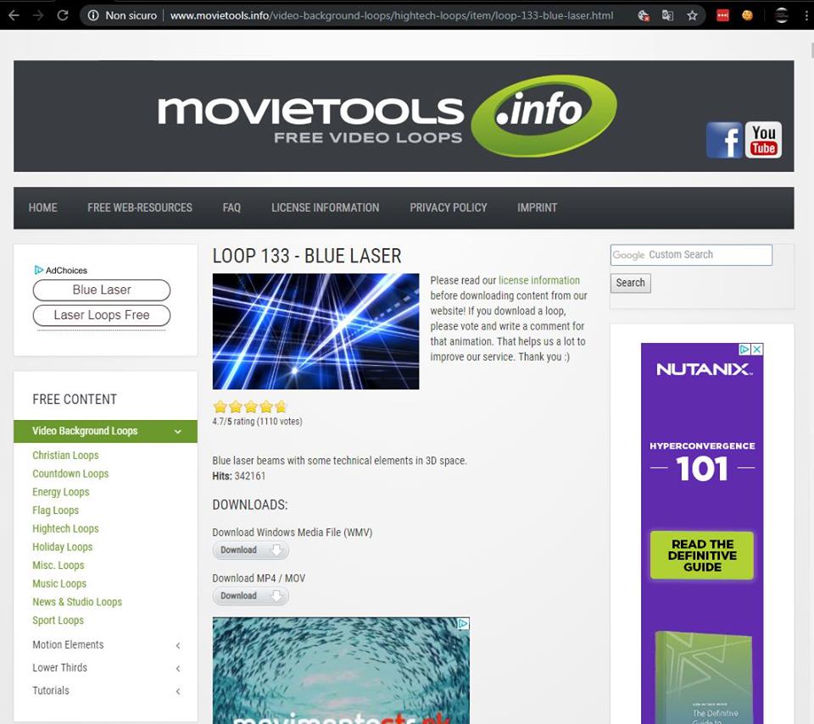This screenshot has width=814, height=724.
Task: Open License Information in the nav bar
Action: pos(325,207)
